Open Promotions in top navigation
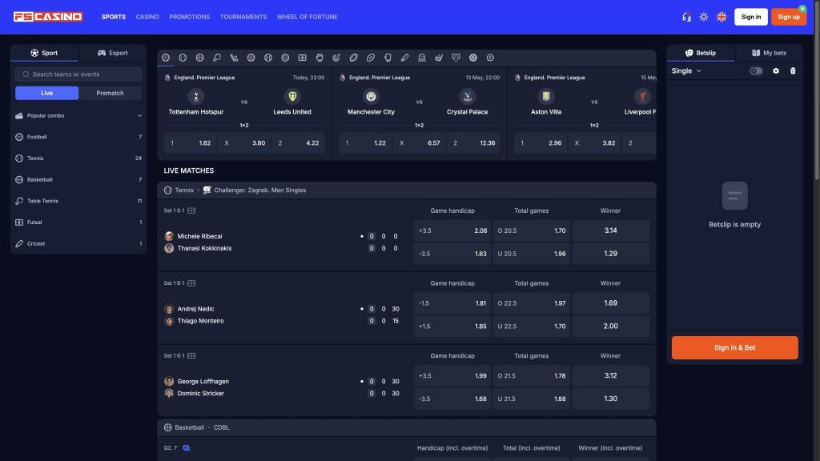Image resolution: width=820 pixels, height=461 pixels. 189,17
